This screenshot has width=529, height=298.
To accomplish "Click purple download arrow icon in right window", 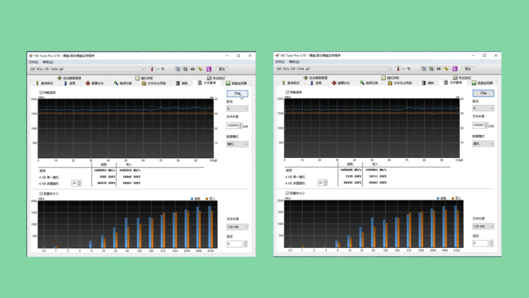I will (x=455, y=69).
